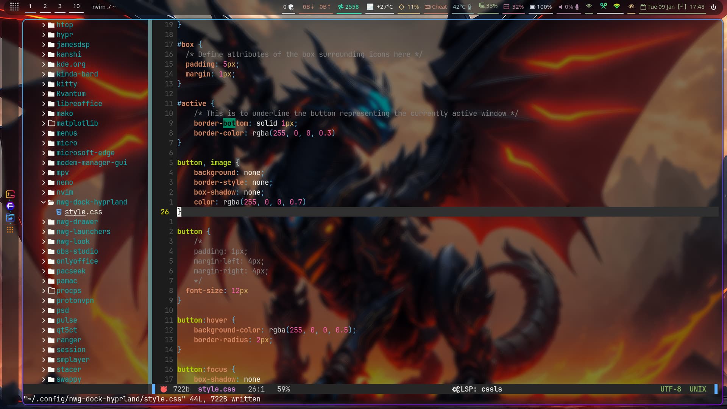Click the updates counter showing 0
The height and width of the screenshot is (409, 727).
coord(289,7)
